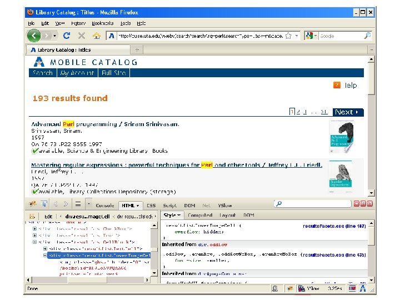Click the search magnifier in Google box
The image size is (400, 300).
(x=367, y=36)
